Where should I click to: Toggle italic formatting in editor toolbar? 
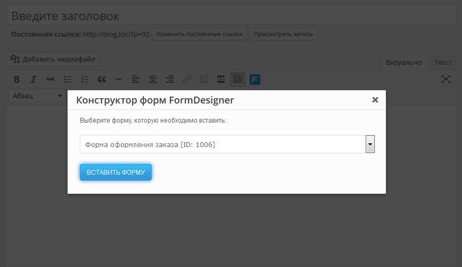pyautogui.click(x=34, y=79)
